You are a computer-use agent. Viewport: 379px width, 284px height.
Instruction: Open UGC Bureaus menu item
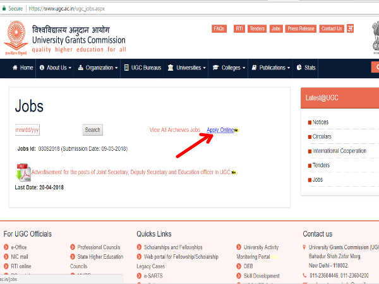[143, 68]
